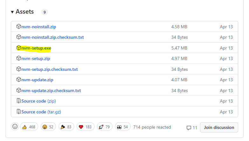Open nvm-noinstall.zip.checksum.txt link
This screenshot has height=141, width=249.
pos(52,37)
